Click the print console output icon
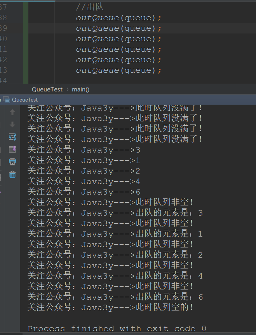The height and width of the screenshot is (335, 256). tap(12, 162)
